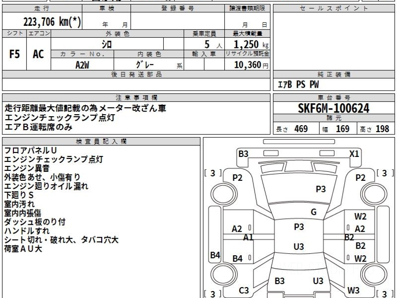Select the note "外装色あせ、小傷有り"
Image resolution: width=397 pixels, height=298 pixels.
[42, 177]
